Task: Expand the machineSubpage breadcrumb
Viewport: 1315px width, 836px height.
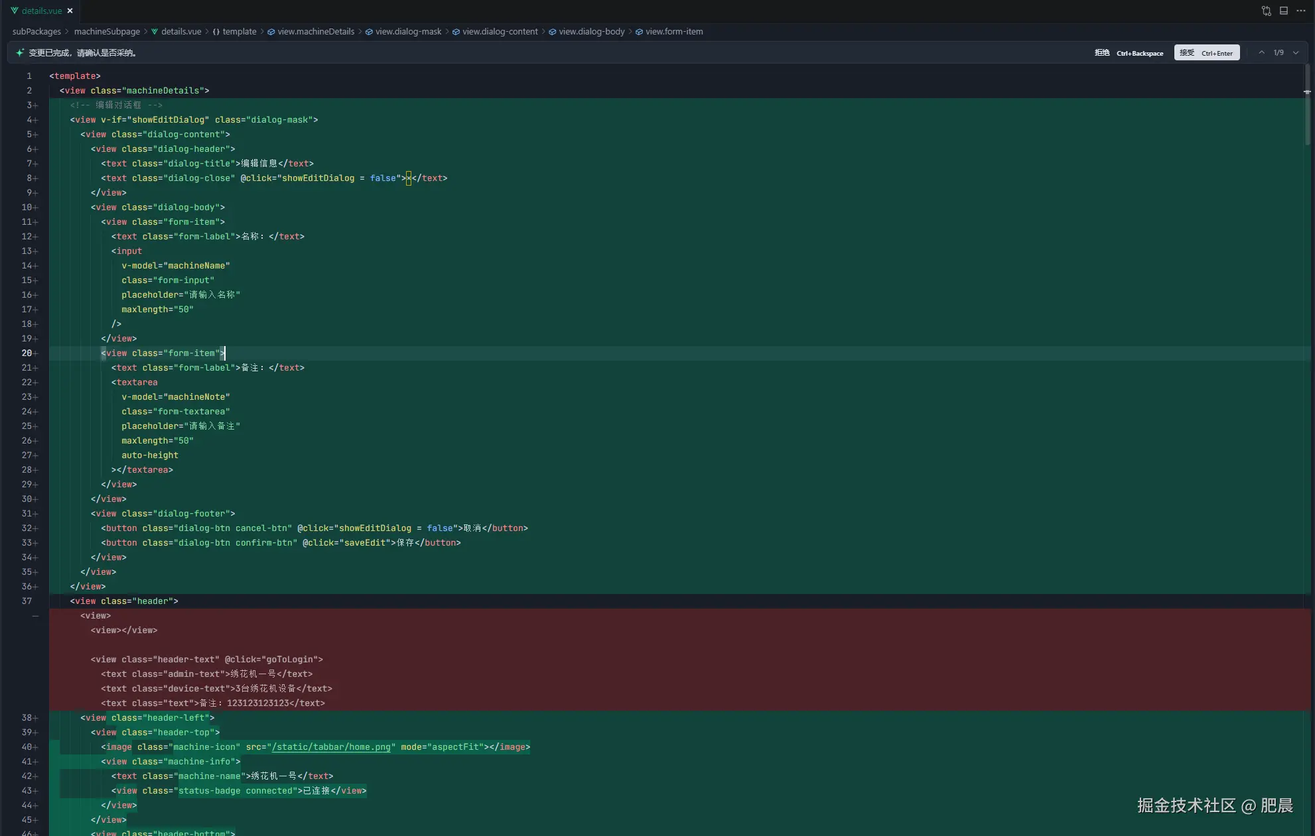Action: pos(107,31)
